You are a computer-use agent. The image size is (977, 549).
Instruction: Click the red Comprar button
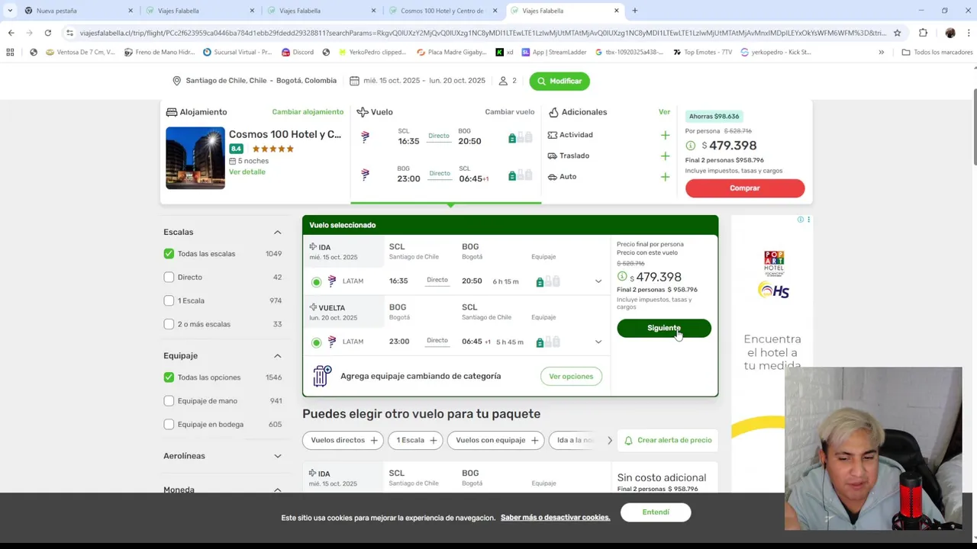click(x=745, y=188)
